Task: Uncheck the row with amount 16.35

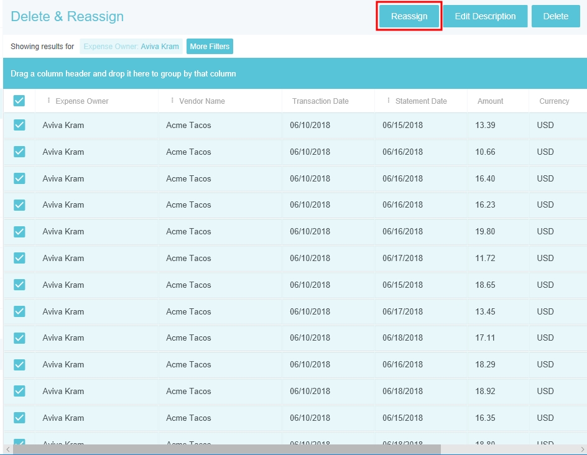Action: pos(19,418)
